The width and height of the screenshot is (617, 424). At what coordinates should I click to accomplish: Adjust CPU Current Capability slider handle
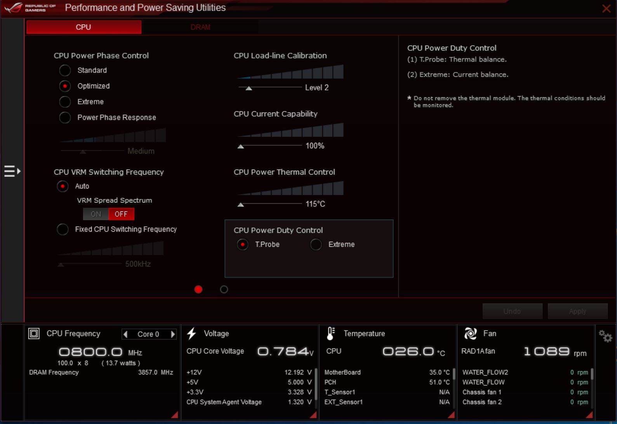coord(241,147)
